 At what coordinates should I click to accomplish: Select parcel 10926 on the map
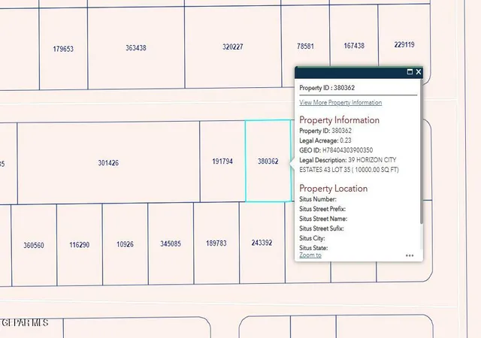[x=125, y=244]
